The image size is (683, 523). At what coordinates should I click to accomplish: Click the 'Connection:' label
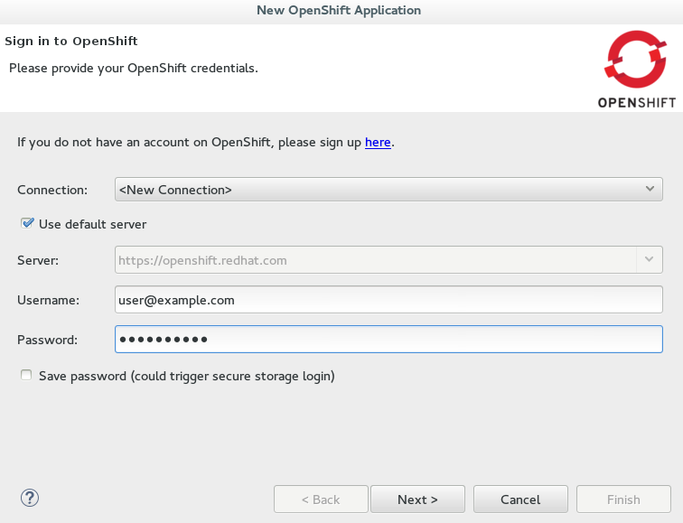click(52, 190)
